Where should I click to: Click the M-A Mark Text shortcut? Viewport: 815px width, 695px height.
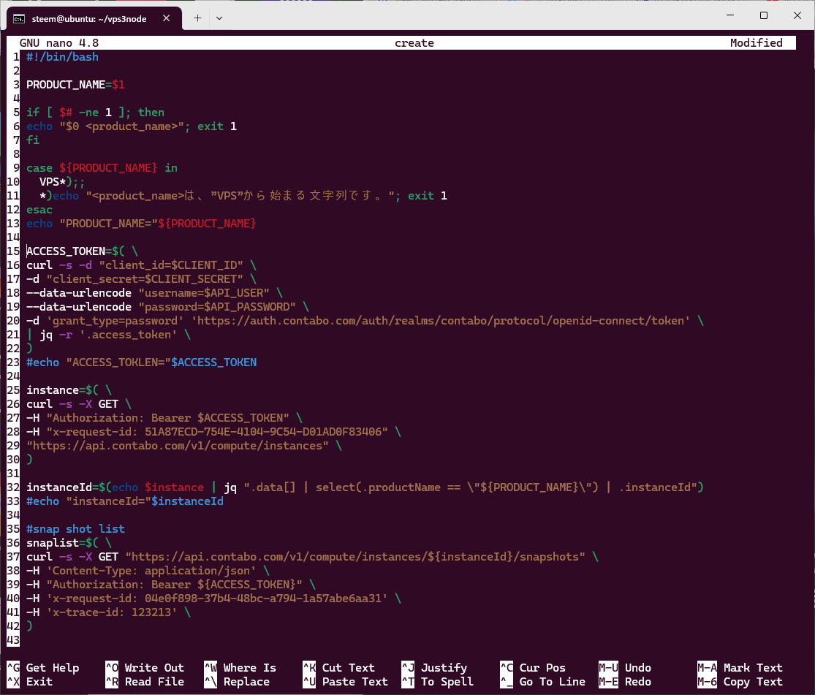pyautogui.click(x=740, y=668)
